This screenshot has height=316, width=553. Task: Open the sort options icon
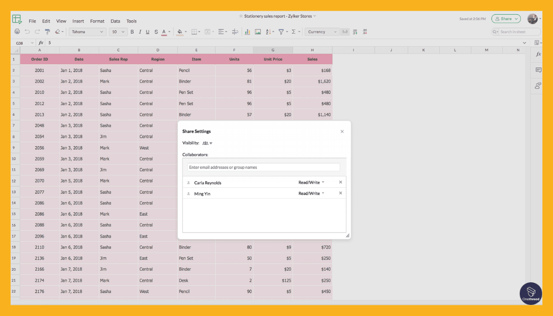point(269,31)
